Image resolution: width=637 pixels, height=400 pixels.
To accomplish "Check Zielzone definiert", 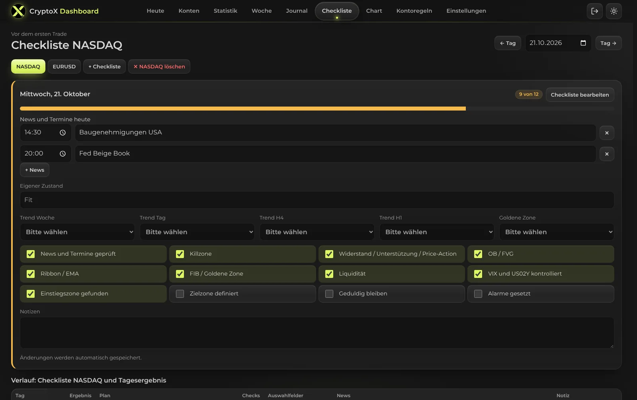I will pos(180,294).
